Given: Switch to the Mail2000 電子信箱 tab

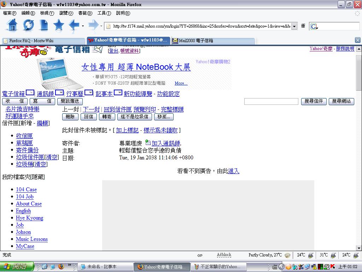Looking at the screenshot, I should (x=213, y=41).
